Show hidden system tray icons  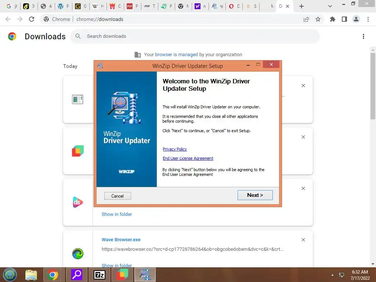pos(332,275)
